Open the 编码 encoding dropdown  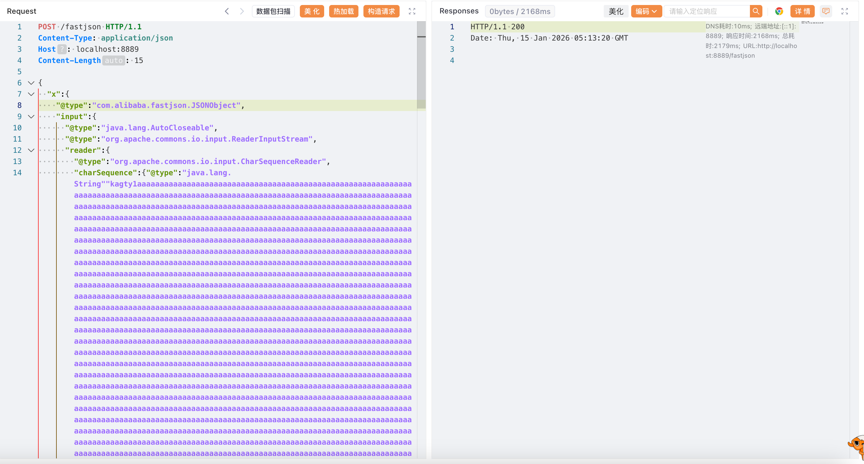pyautogui.click(x=646, y=12)
